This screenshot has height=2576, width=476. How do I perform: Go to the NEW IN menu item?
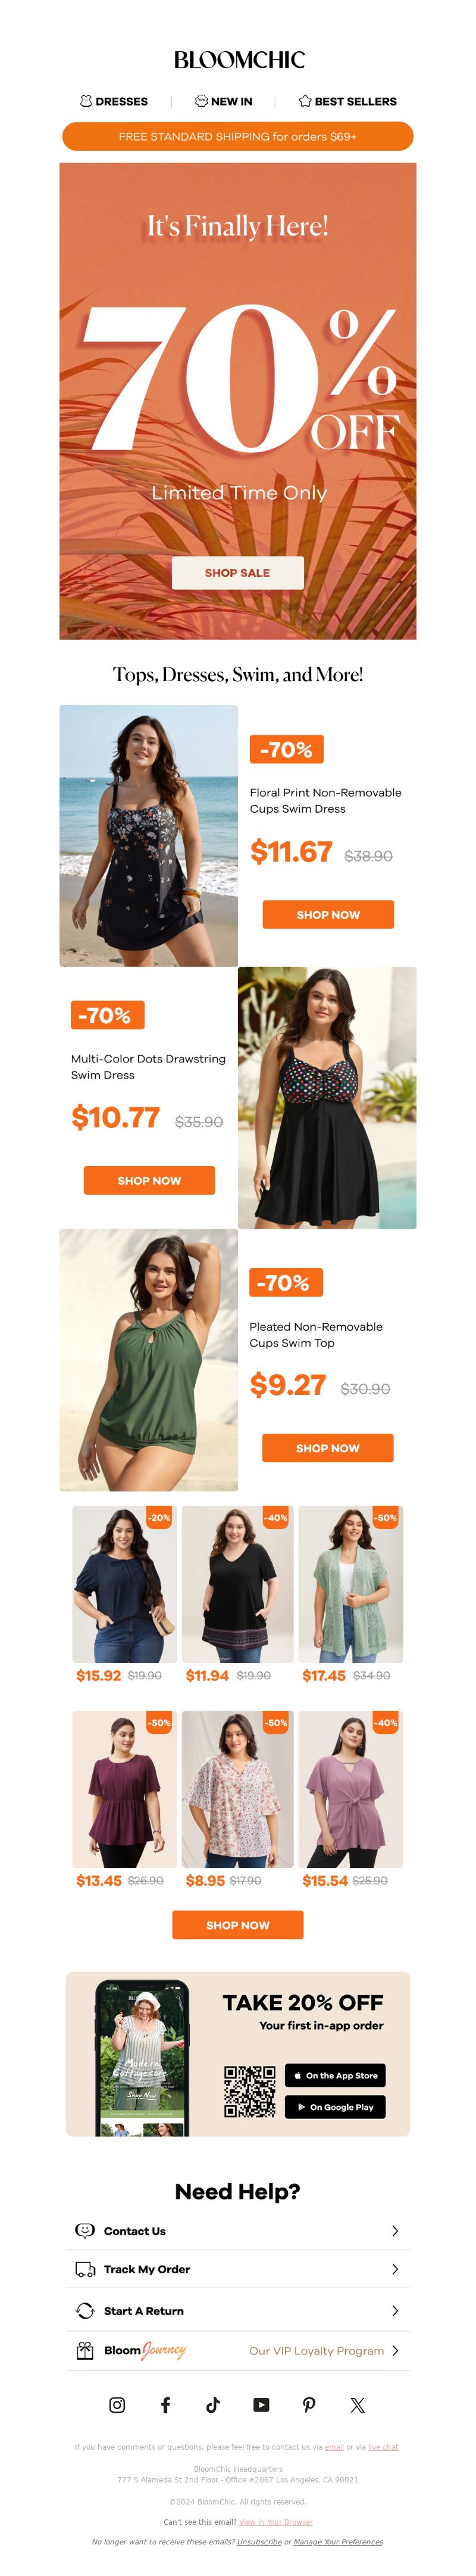point(224,101)
